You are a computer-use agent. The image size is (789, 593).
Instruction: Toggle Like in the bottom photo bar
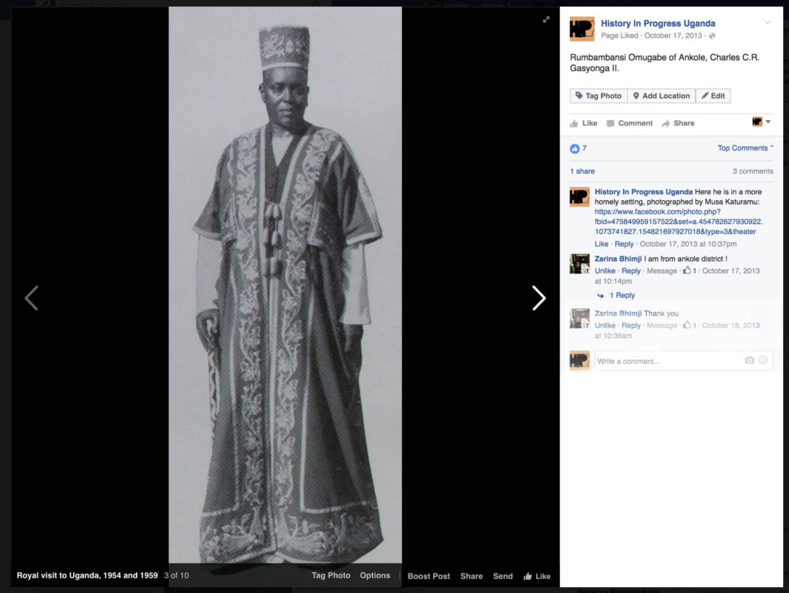pyautogui.click(x=537, y=576)
